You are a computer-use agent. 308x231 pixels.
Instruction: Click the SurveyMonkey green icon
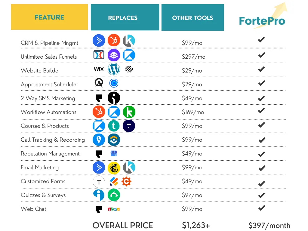[x=114, y=195]
